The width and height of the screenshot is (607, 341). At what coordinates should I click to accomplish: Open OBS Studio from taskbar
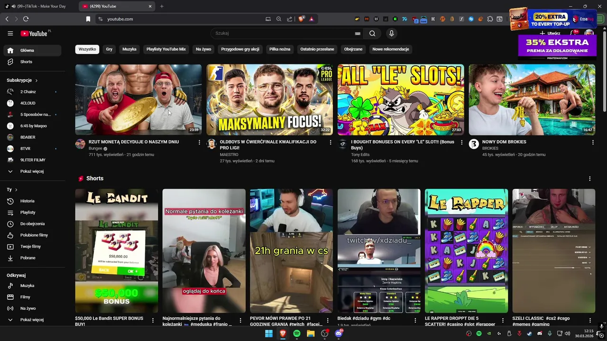point(324,333)
